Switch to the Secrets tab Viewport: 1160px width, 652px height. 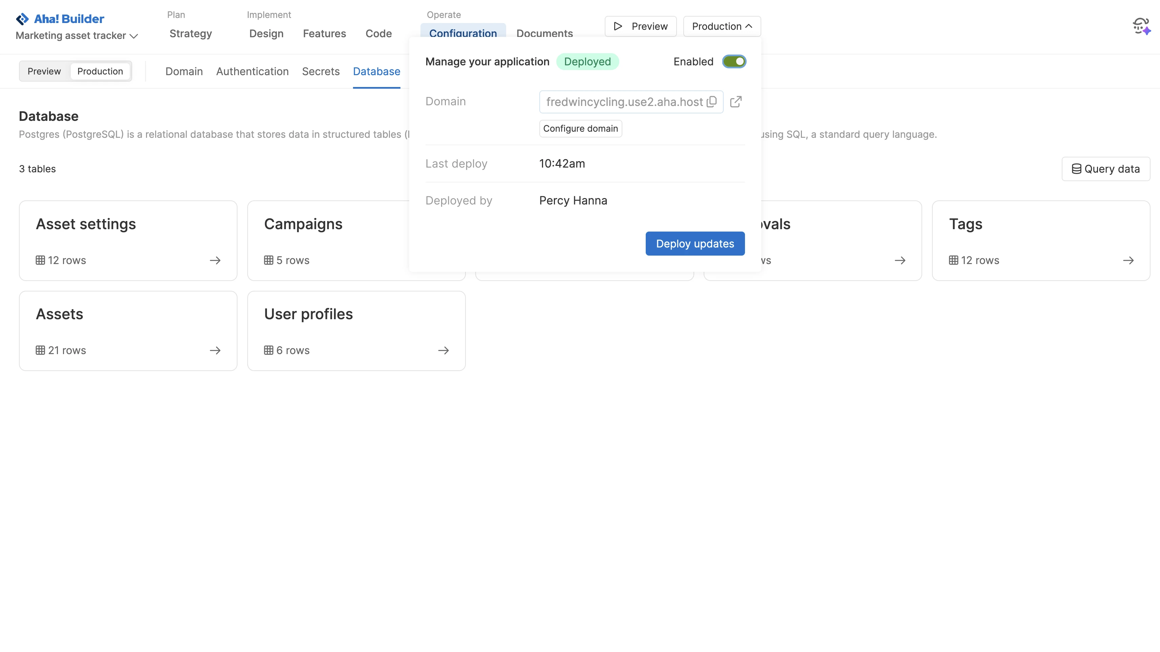(320, 71)
